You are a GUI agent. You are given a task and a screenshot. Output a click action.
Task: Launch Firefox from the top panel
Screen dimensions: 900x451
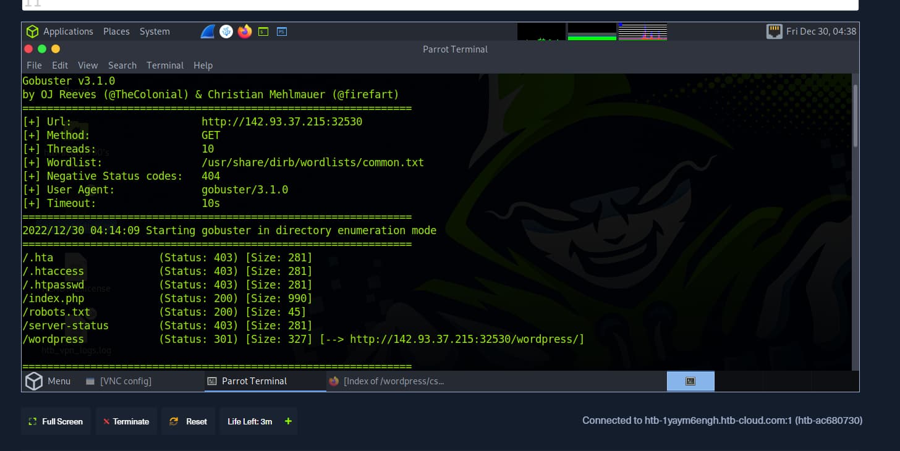245,32
